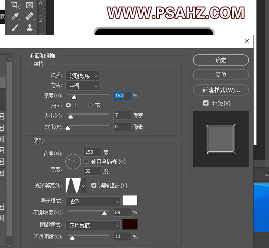Image resolution: width=269 pixels, height=248 pixels.
Task: Click the white highlight color swatch
Action: pos(130,200)
